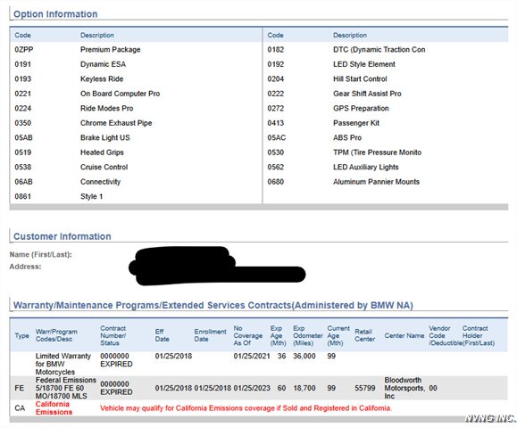Click the Heated Grips description
Screen dimensions: 517x428
point(102,152)
